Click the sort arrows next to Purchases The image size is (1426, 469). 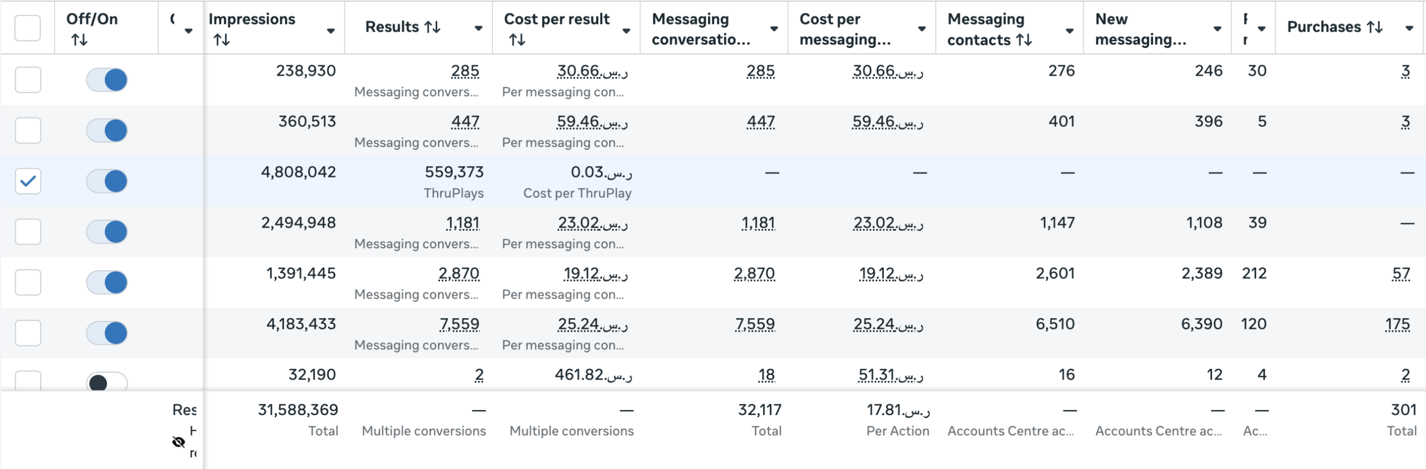(1375, 27)
